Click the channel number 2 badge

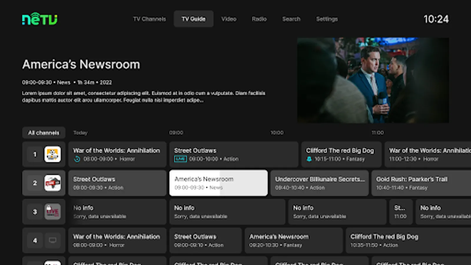pos(35,183)
